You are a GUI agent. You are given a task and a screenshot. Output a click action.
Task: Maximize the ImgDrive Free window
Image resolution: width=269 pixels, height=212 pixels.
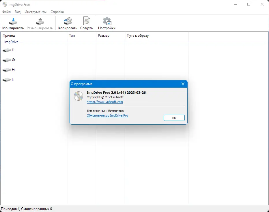pyautogui.click(x=249, y=4)
